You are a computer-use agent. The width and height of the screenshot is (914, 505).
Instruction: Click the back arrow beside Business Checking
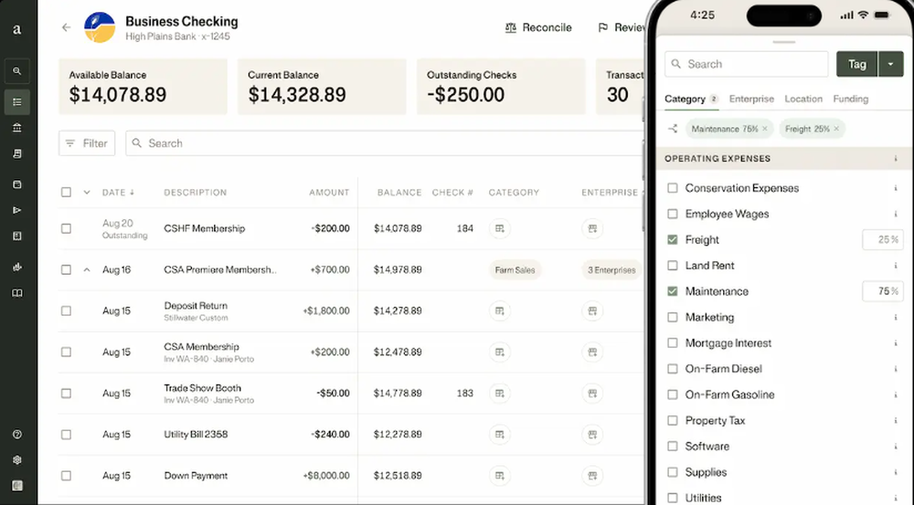pyautogui.click(x=66, y=27)
